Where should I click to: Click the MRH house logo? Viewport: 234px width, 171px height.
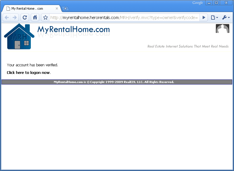click(19, 36)
